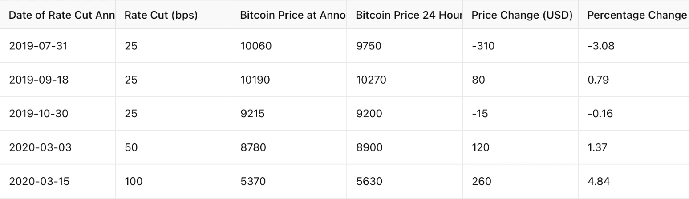Viewport: 689px width, 199px height.
Task: Select the Bitcoin Price 24 Hours header
Action: (x=405, y=15)
